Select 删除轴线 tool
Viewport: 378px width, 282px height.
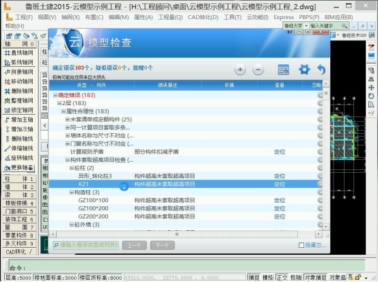(x=19, y=139)
